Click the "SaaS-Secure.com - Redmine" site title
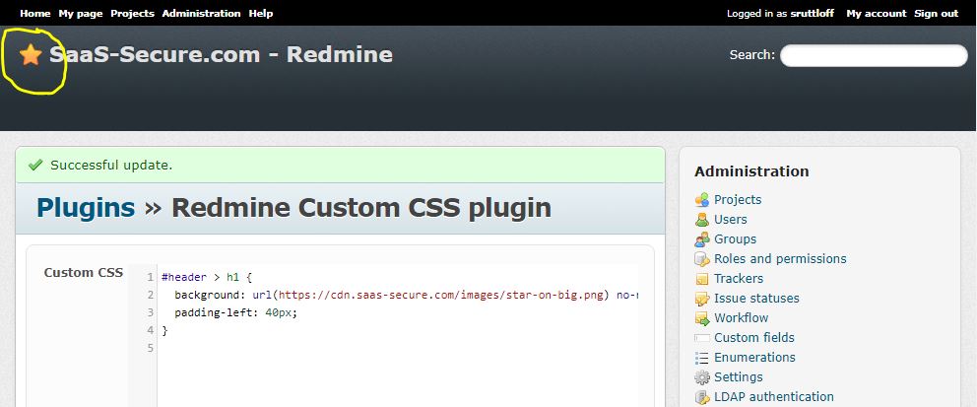 click(221, 55)
